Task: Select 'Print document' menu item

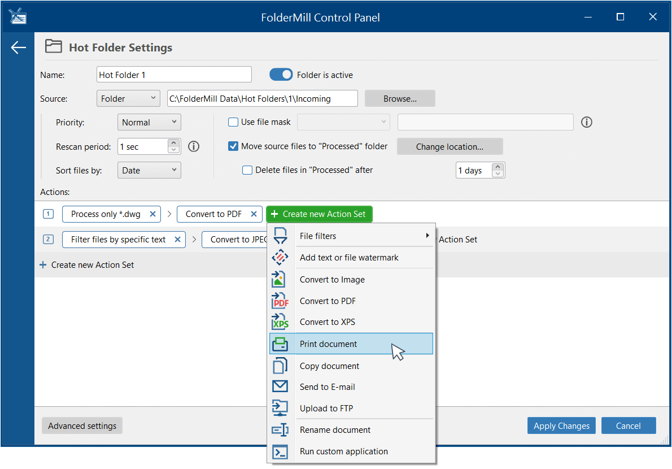Action: click(x=351, y=344)
